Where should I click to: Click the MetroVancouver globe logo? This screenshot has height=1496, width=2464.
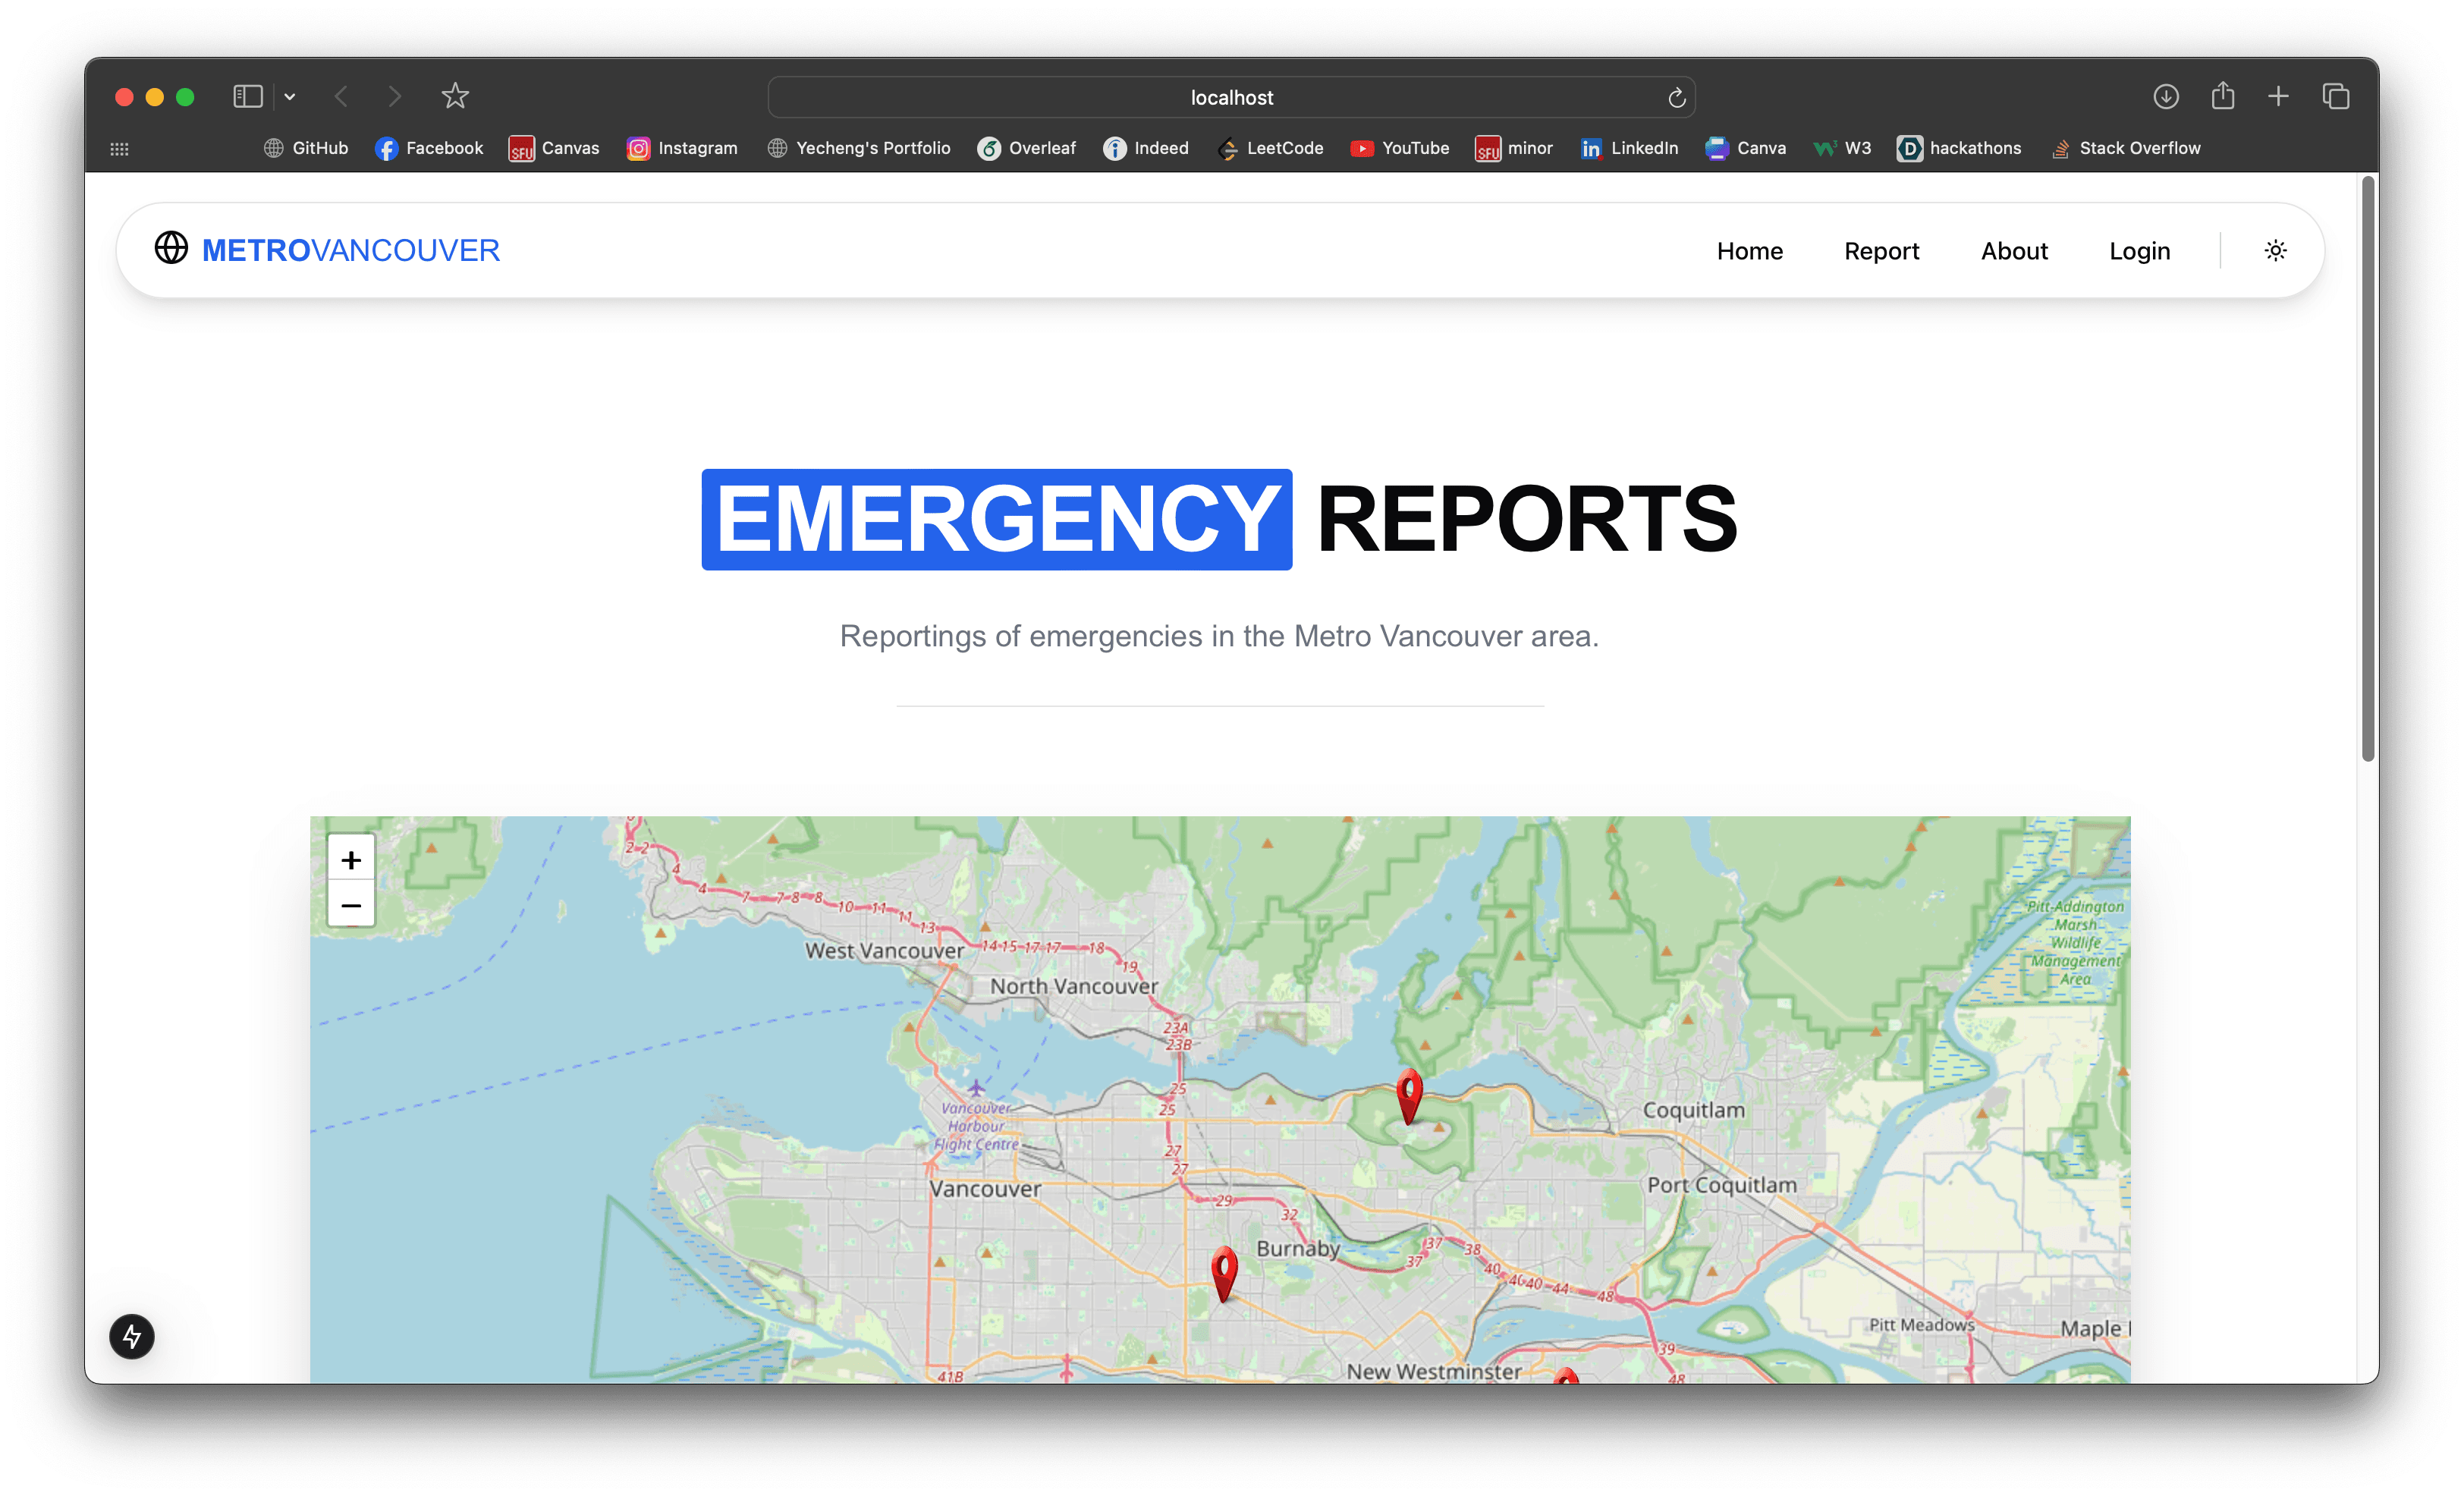tap(171, 248)
